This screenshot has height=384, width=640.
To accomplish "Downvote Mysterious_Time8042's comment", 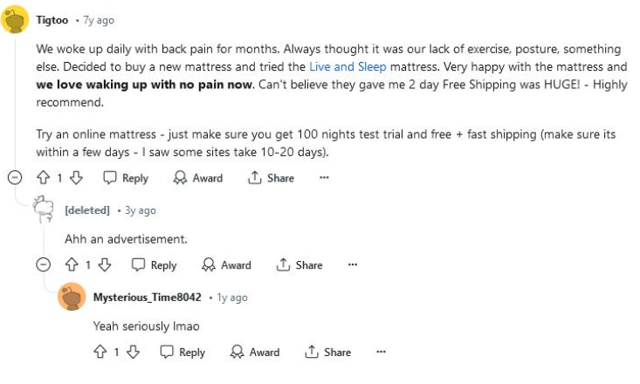I will point(134,353).
